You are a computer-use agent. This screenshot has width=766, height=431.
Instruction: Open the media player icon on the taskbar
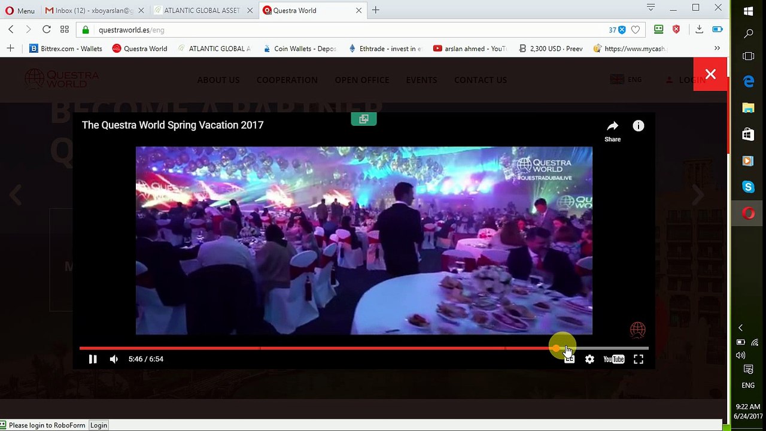pos(748,160)
